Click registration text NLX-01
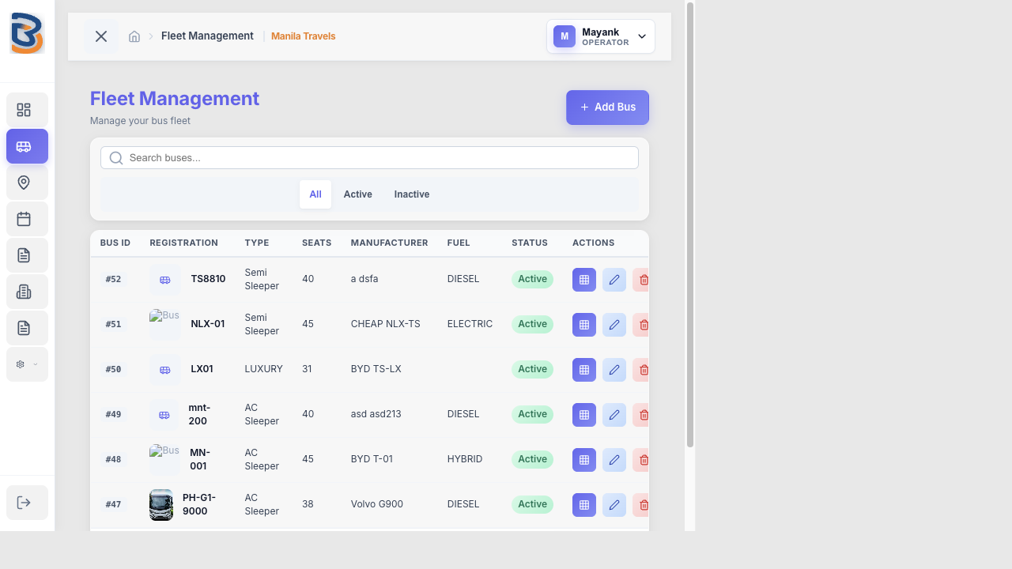Screen dimensions: 1012x569 pos(208,324)
